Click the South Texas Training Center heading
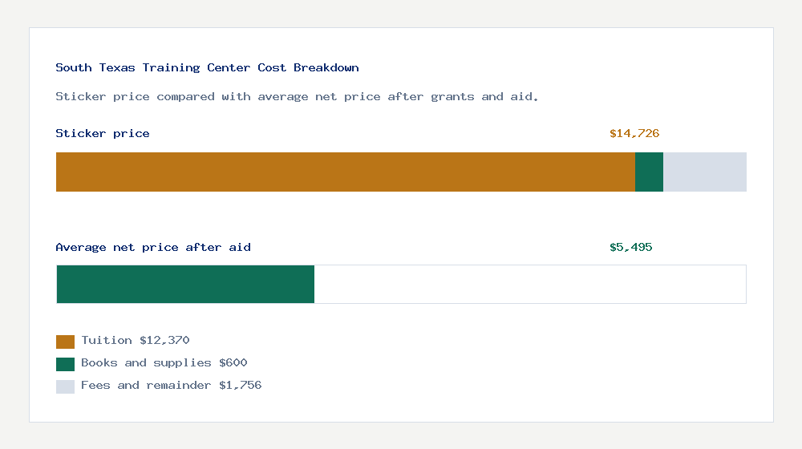This screenshot has height=449, width=802. [207, 68]
